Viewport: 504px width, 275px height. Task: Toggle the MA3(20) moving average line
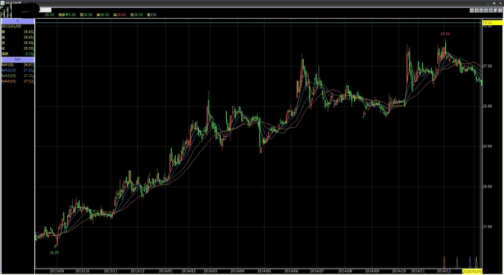pyautogui.click(x=17, y=76)
